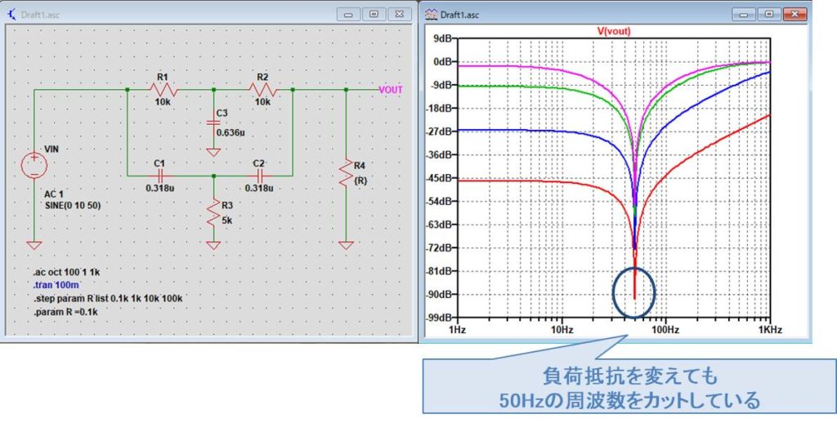
Task: Click the 0dB label on plot axis
Action: (x=442, y=61)
